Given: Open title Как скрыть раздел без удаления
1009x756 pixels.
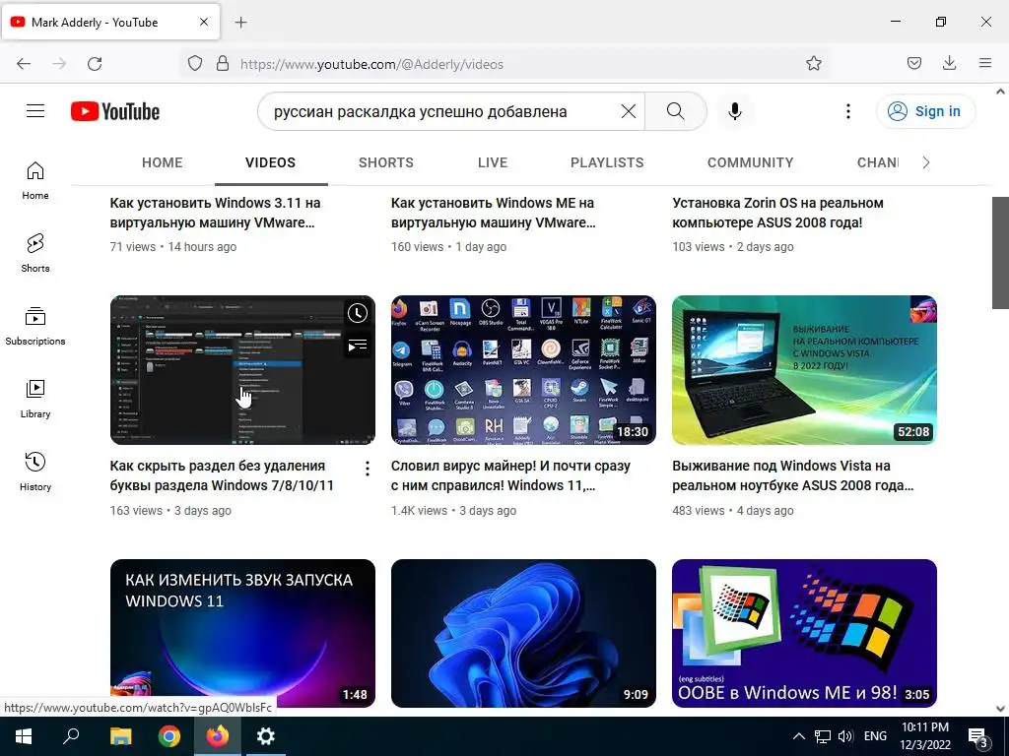Looking at the screenshot, I should click(222, 475).
